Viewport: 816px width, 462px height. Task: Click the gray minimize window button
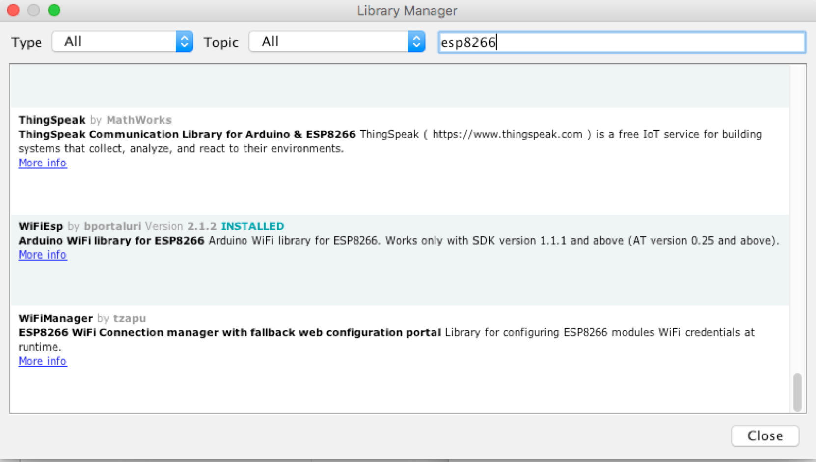click(33, 10)
